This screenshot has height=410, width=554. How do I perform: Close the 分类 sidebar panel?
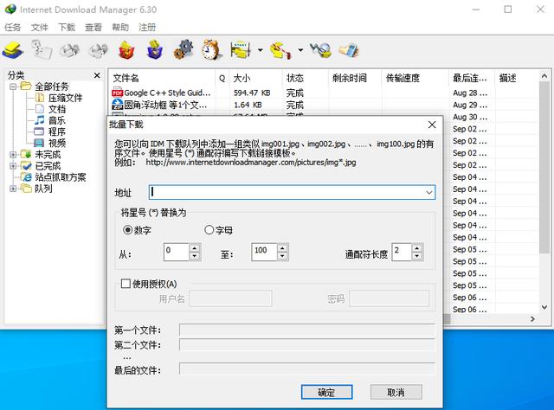(97, 75)
